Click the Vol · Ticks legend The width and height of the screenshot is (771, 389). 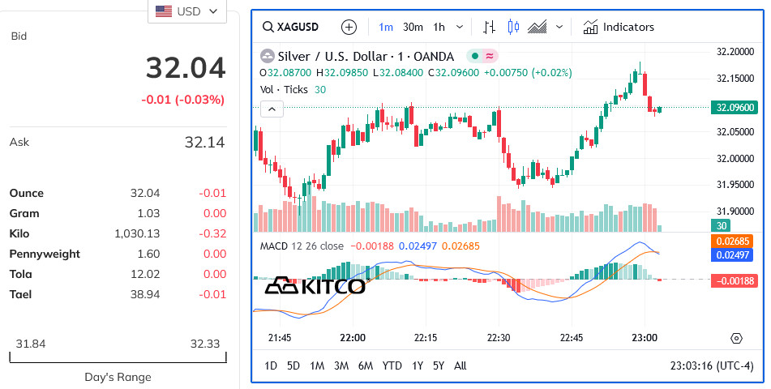(x=284, y=89)
